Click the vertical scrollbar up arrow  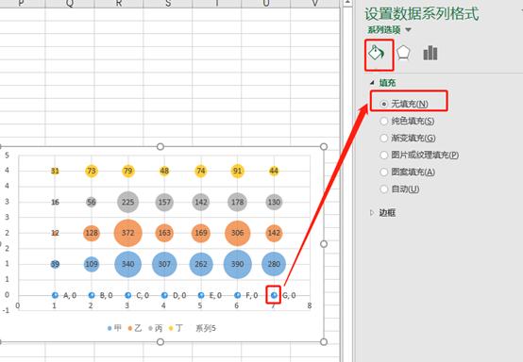click(347, 3)
